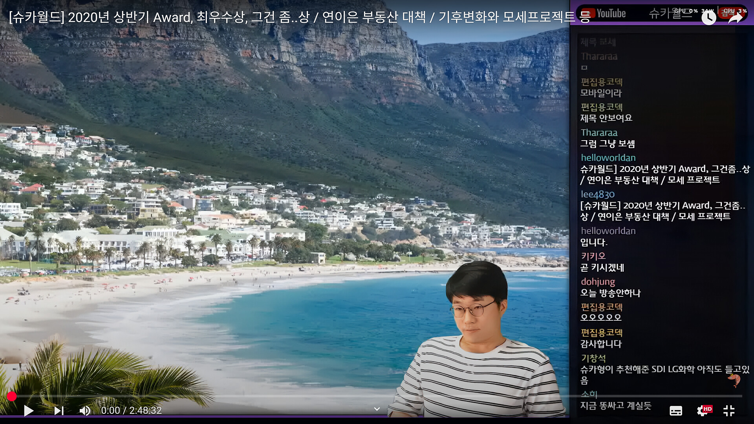The image size is (754, 424).
Task: Click the red progress bar scrubber
Action: [x=12, y=397]
